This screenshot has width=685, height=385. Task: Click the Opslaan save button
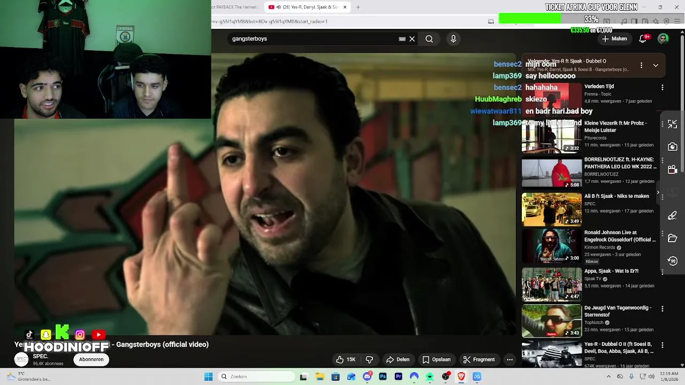coord(436,359)
